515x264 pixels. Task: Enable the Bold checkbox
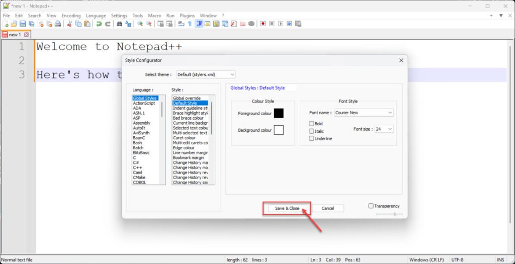click(x=311, y=124)
